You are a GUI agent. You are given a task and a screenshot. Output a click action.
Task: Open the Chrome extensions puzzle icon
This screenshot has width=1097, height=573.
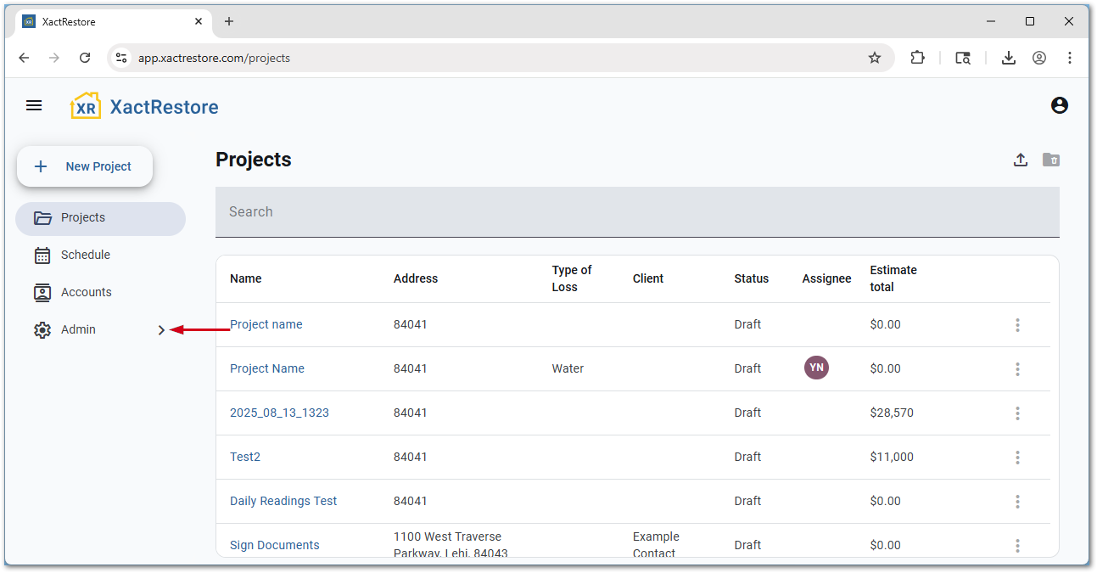point(917,58)
